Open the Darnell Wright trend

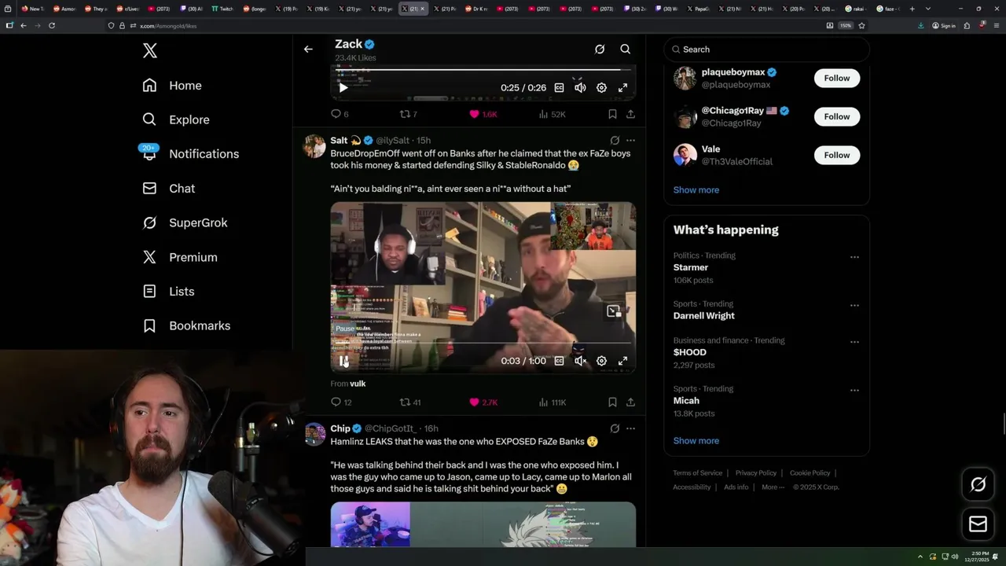pos(704,315)
